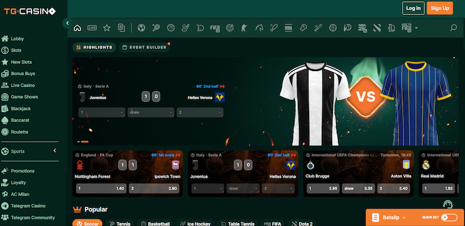Select the horse racing icon
The width and height of the screenshot is (465, 226).
click(259, 28)
